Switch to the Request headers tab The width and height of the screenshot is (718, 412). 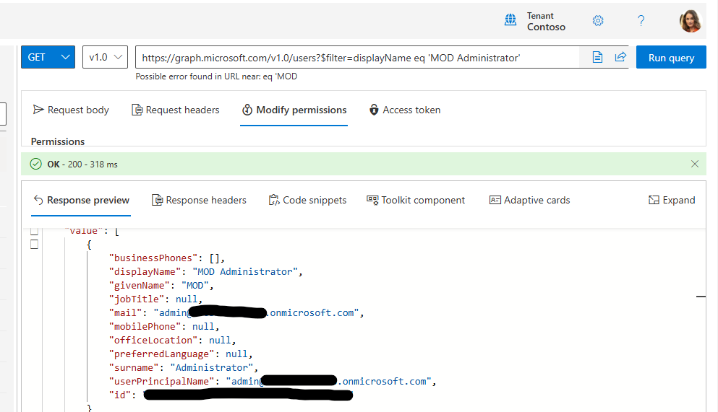pos(176,110)
